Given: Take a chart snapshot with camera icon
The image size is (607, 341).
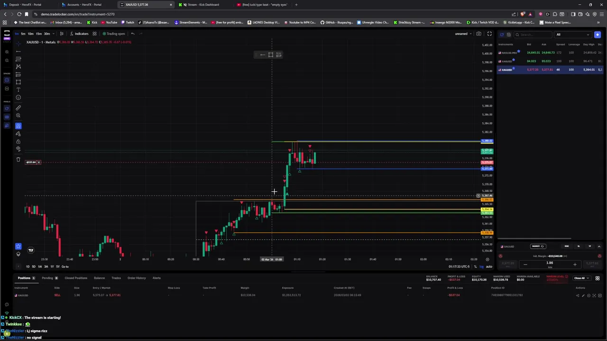Looking at the screenshot, I should point(478,34).
